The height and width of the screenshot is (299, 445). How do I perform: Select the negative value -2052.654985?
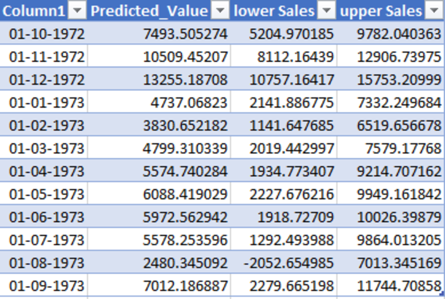point(289,263)
